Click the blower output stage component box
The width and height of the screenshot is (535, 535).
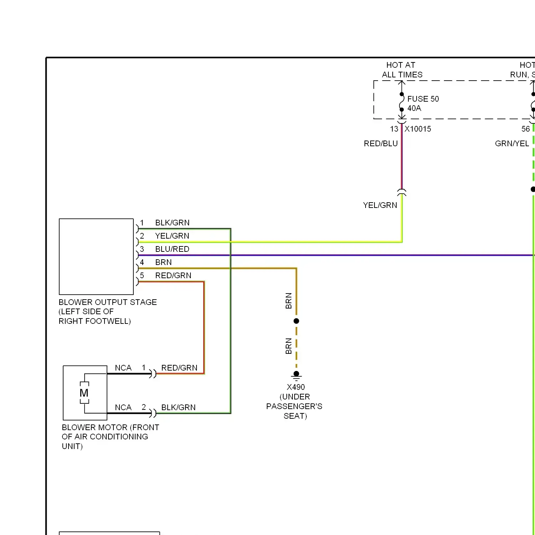coord(96,256)
